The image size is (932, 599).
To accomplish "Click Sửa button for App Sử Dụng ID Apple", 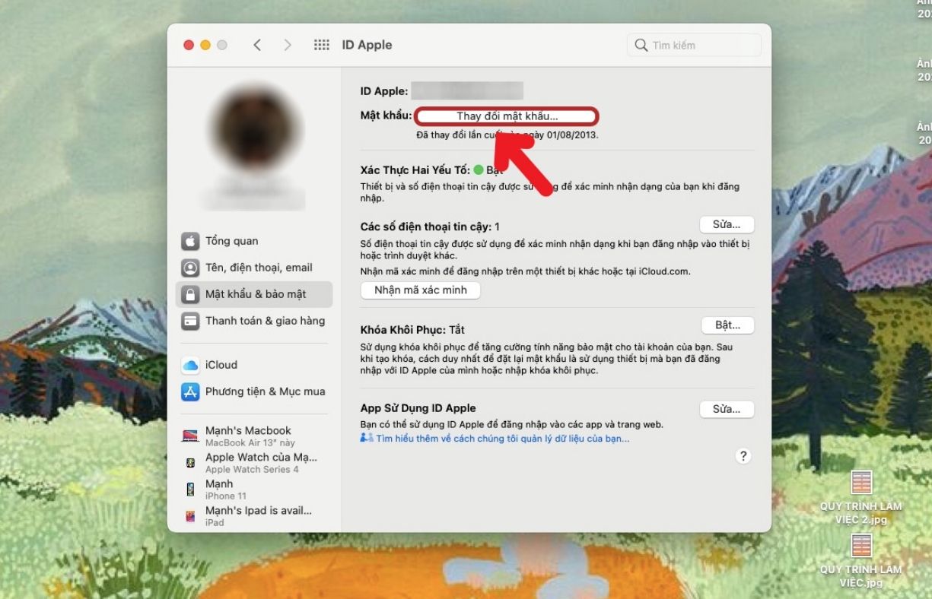I will pos(727,409).
